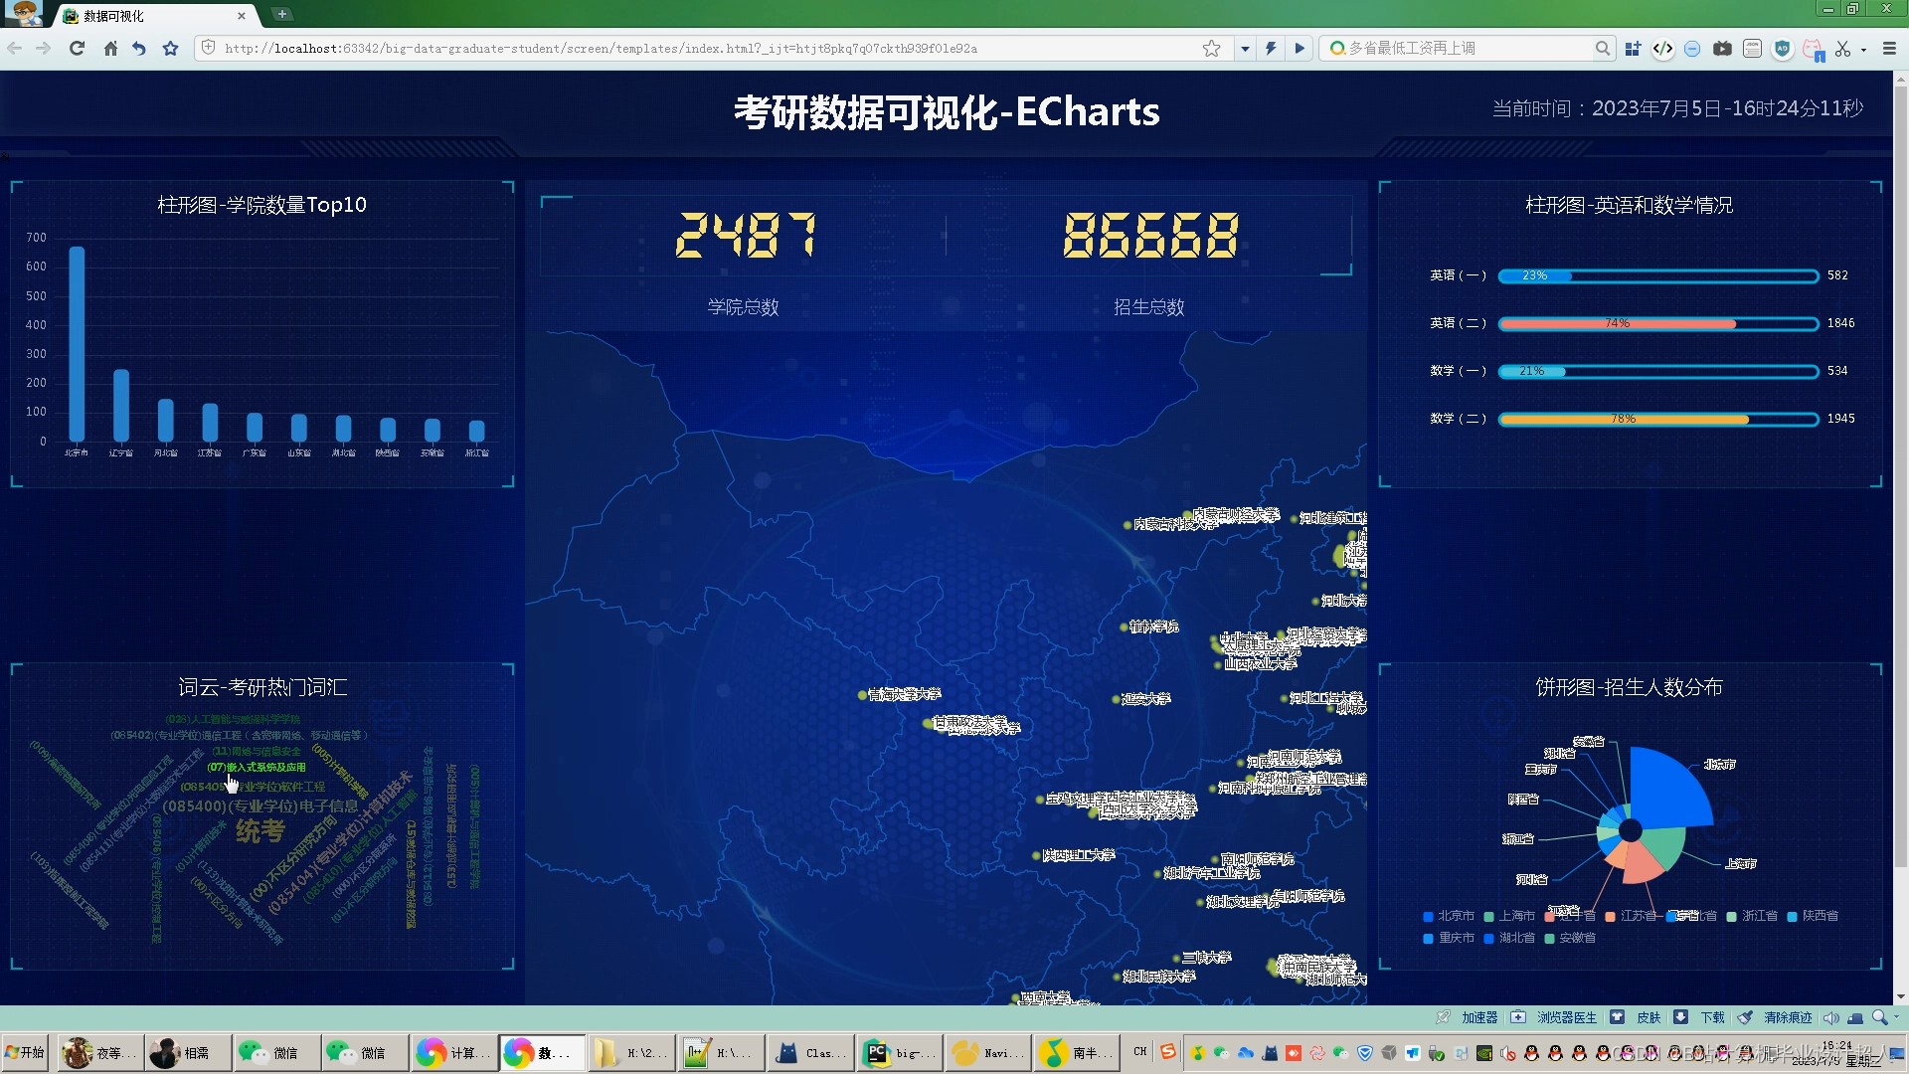1909x1074 pixels.
Task: Open the browser hamburger main menu
Action: 1889,48
